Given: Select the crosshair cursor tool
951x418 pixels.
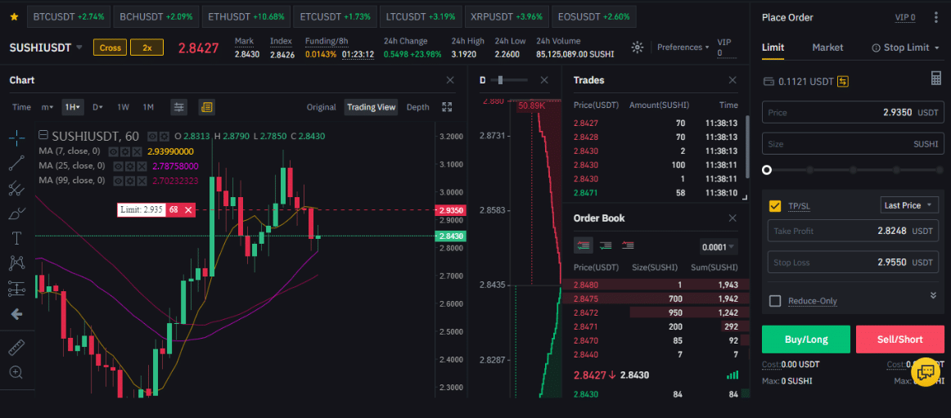Looking at the screenshot, I should point(17,137).
